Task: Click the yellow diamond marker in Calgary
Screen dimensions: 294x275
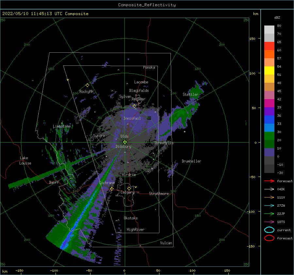Action: click(x=129, y=188)
